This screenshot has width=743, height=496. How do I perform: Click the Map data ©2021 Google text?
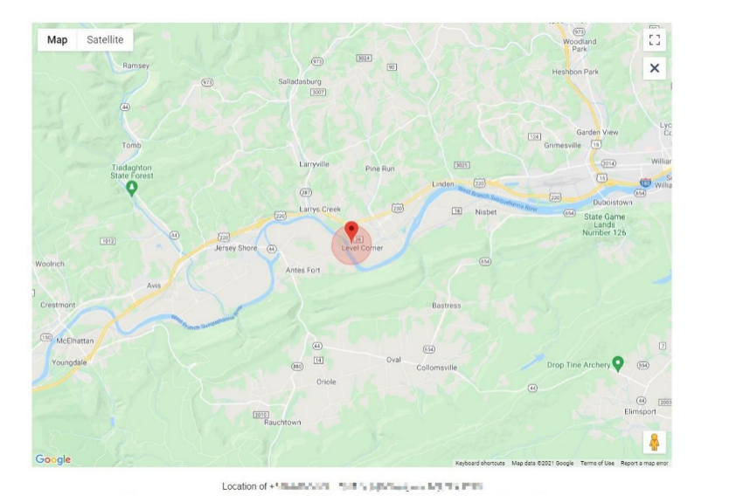tap(543, 464)
